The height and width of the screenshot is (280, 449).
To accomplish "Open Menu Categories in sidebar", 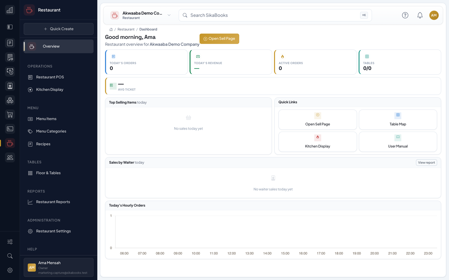I will [x=59, y=131].
